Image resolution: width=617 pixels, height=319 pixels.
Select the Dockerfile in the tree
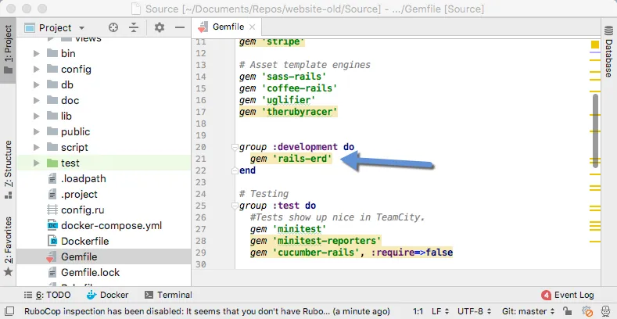tap(104, 241)
